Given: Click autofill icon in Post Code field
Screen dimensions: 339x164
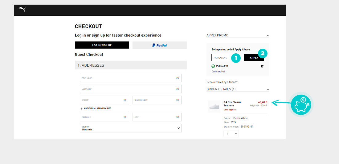Looking at the screenshot, I should (125, 117).
